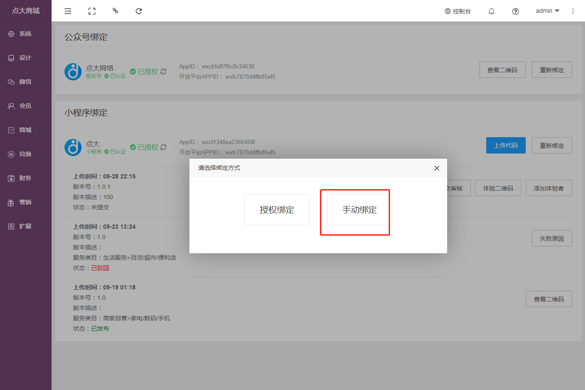Refresh authorization icon next to 点大 小程序 已授权

tap(163, 147)
